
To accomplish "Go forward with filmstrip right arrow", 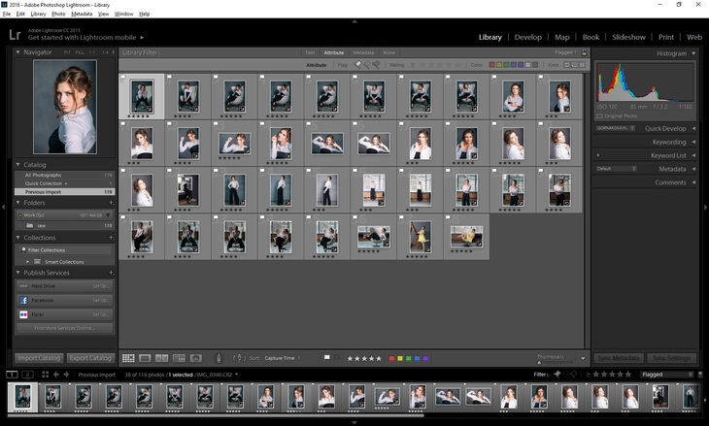I will 66,375.
